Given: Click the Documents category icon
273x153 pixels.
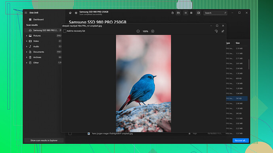Looking at the screenshot, I should (30, 52).
